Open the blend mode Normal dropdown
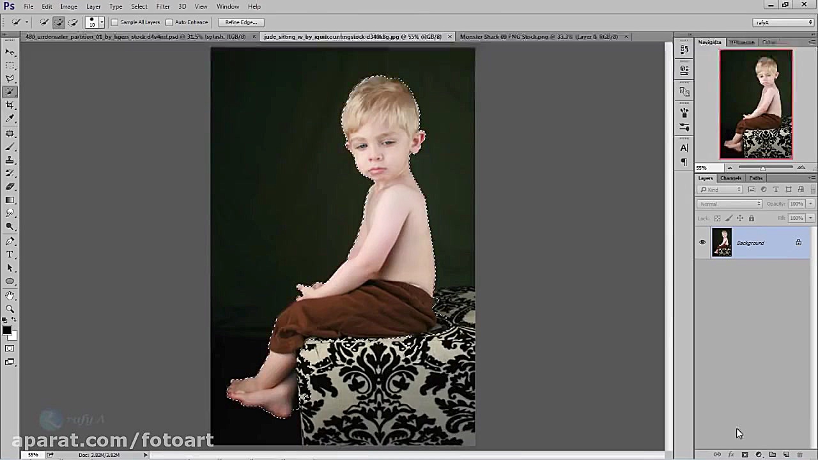The height and width of the screenshot is (460, 818). pos(729,204)
